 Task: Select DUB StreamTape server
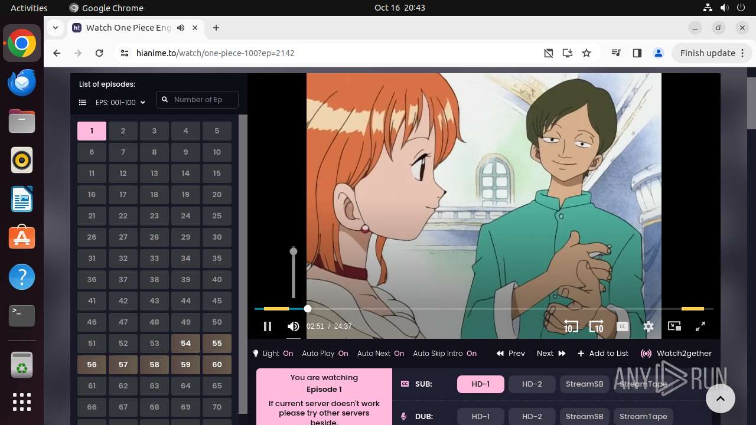click(643, 417)
